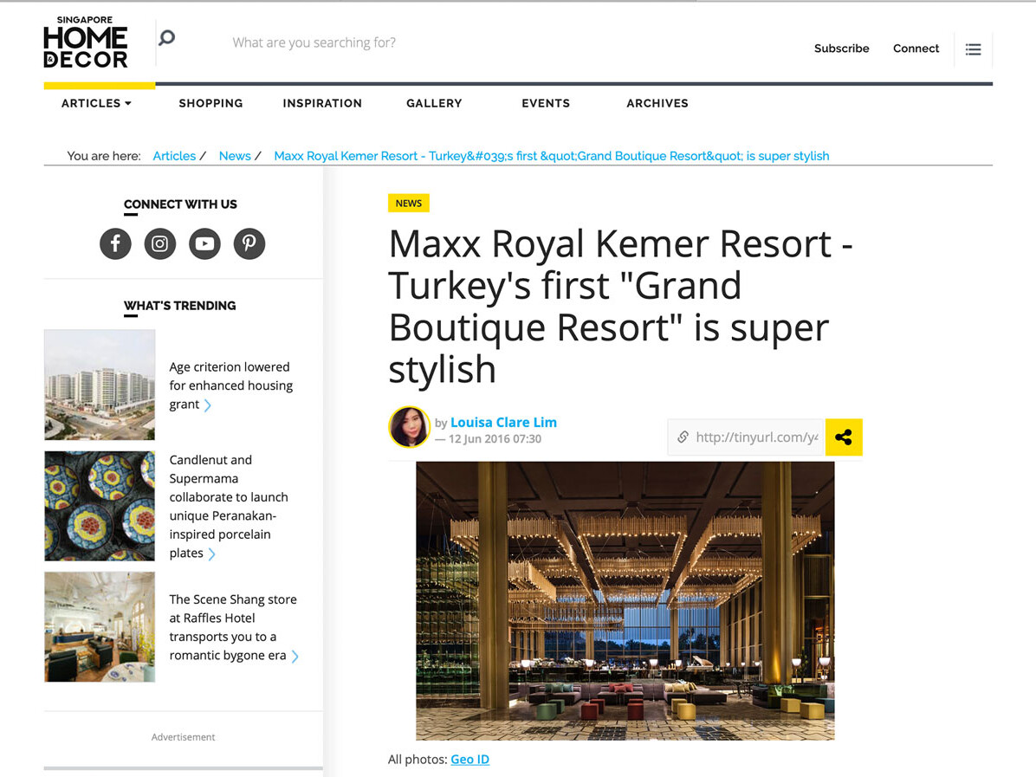Viewport: 1036px width, 777px height.
Task: Click the article headline 'Maxx Royal Kemer Resort'
Action: tap(620, 306)
